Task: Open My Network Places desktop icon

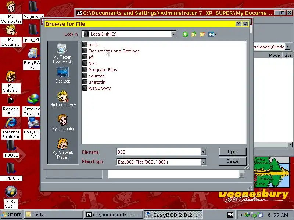Action: 11,82
